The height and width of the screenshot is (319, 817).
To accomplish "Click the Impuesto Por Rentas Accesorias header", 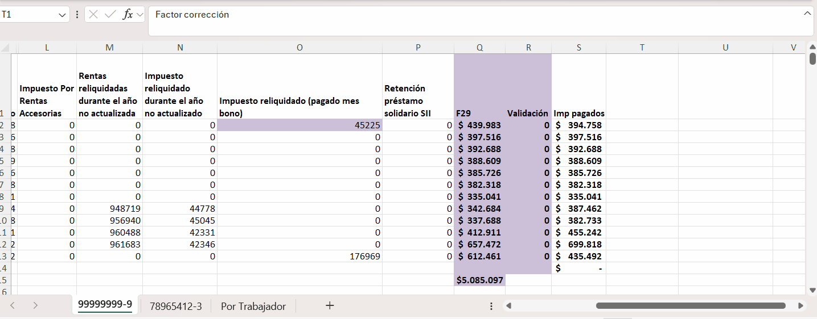I will pyautogui.click(x=47, y=86).
